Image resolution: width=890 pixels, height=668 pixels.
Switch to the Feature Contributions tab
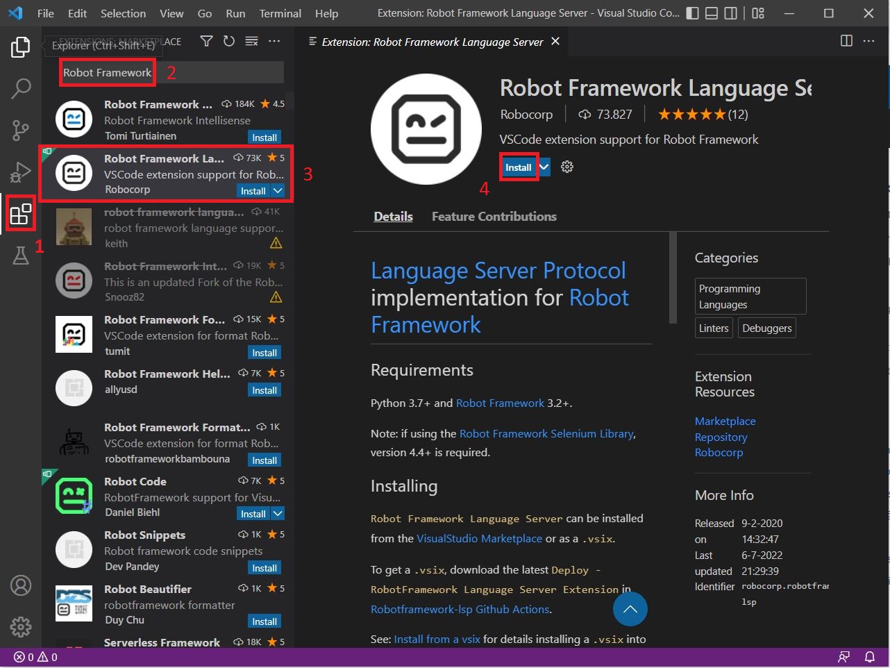(x=494, y=217)
